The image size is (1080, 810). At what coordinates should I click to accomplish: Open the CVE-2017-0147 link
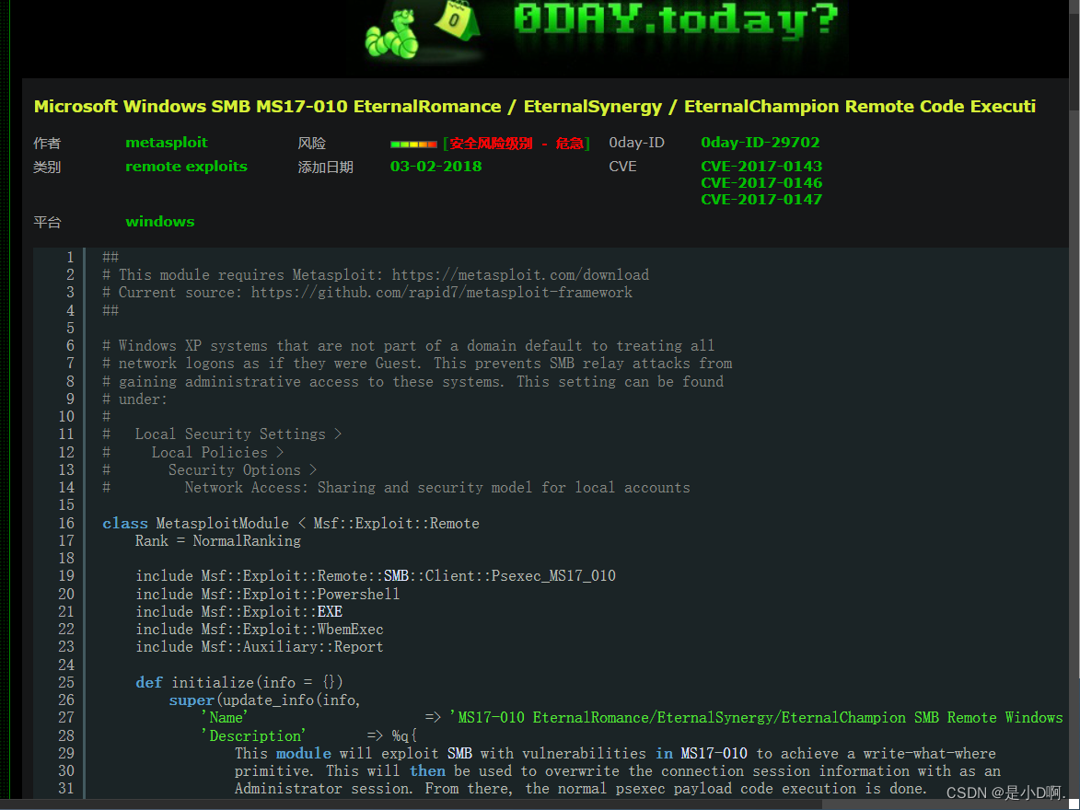click(x=761, y=199)
